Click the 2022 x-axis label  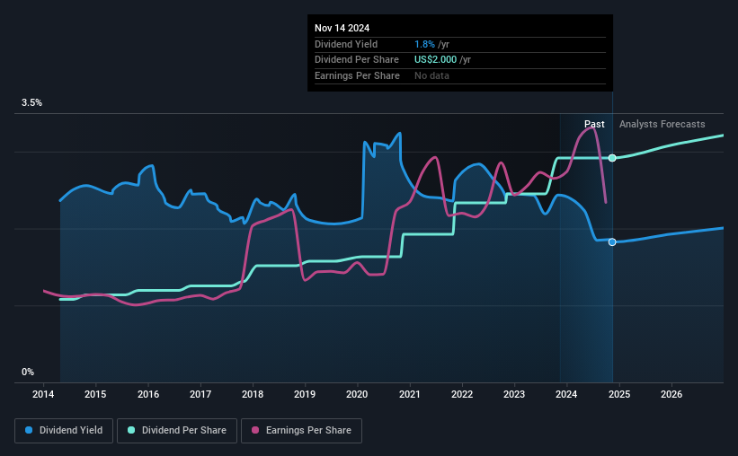click(x=462, y=394)
